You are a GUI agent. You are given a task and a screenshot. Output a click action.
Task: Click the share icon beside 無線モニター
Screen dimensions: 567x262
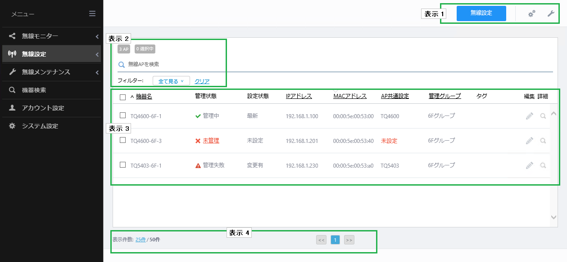click(13, 36)
